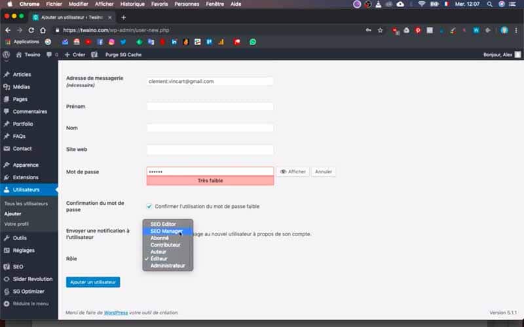Click Bonjour, Alex account menu
The width and height of the screenshot is (524, 327).
coord(502,54)
